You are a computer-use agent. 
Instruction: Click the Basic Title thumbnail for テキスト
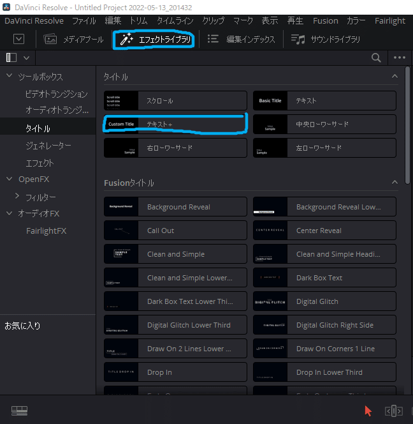[270, 101]
